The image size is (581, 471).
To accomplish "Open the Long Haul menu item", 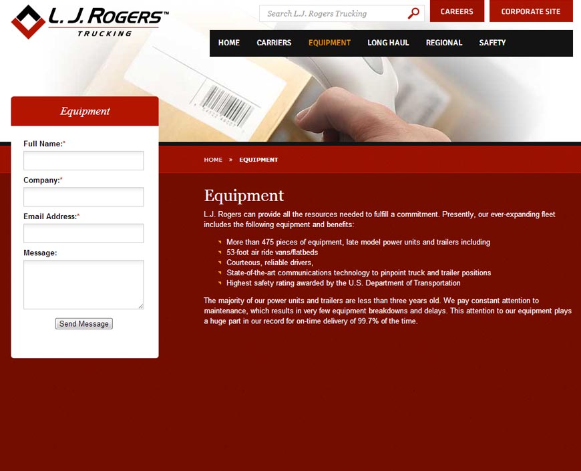I will (x=388, y=43).
